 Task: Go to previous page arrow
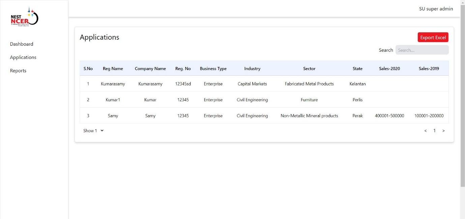click(x=426, y=131)
